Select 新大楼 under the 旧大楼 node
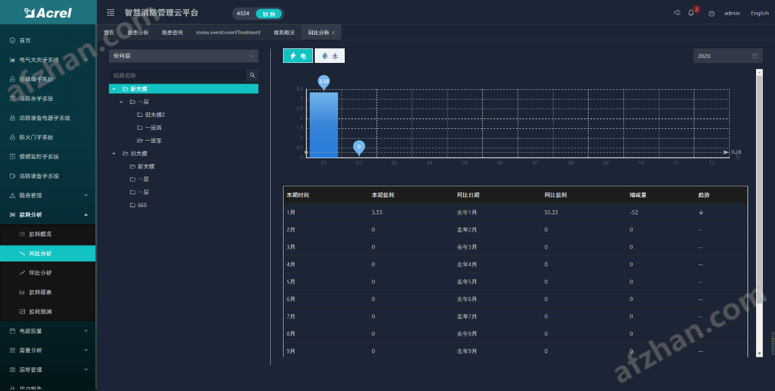Viewport: 775px width, 391px height. [x=146, y=166]
